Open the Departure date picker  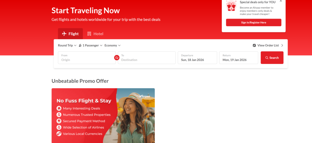(x=197, y=58)
